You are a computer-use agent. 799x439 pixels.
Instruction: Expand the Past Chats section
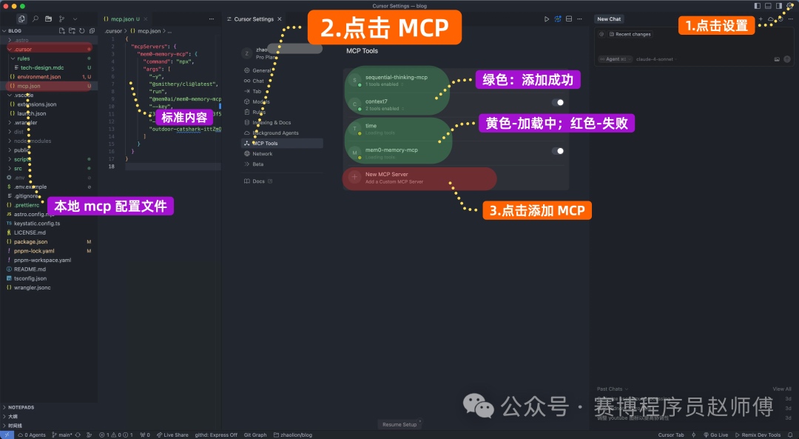(x=613, y=389)
